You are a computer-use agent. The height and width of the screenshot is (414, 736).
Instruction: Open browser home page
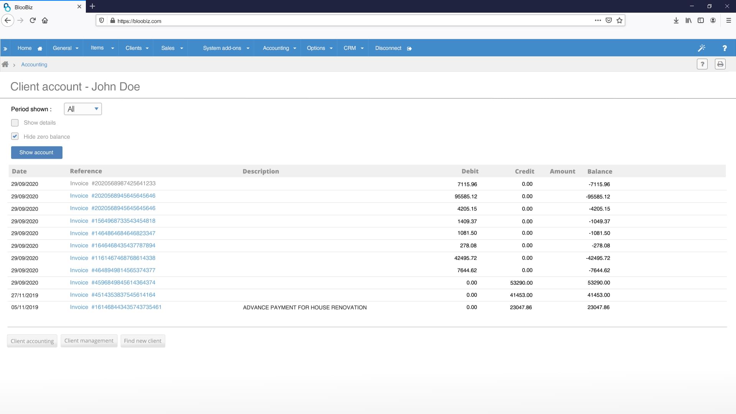click(x=45, y=20)
